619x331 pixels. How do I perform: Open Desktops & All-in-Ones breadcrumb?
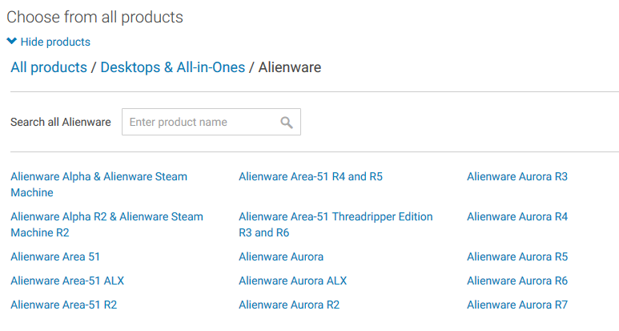[172, 67]
